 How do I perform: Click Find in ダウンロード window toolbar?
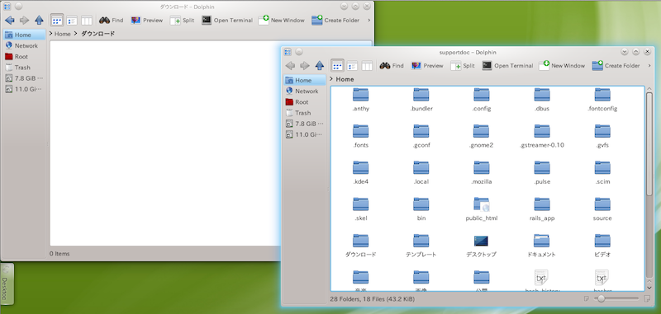(x=111, y=20)
